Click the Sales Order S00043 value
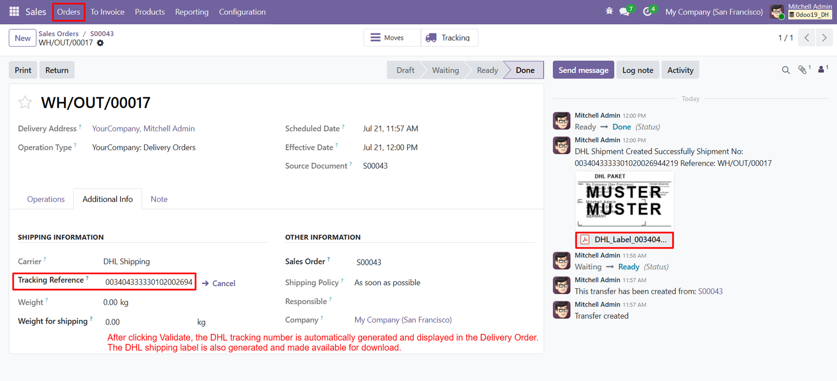 369,262
